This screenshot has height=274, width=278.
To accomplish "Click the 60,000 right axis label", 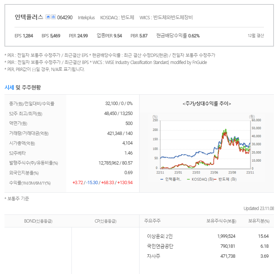I will 257,120.
